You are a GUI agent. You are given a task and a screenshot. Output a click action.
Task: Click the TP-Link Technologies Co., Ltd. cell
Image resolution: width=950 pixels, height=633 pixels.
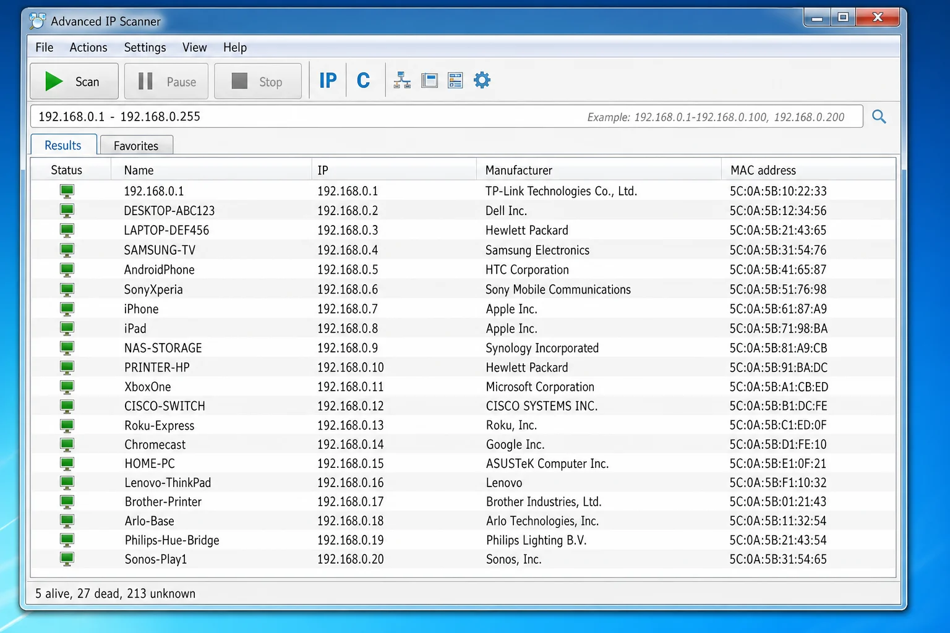(561, 191)
